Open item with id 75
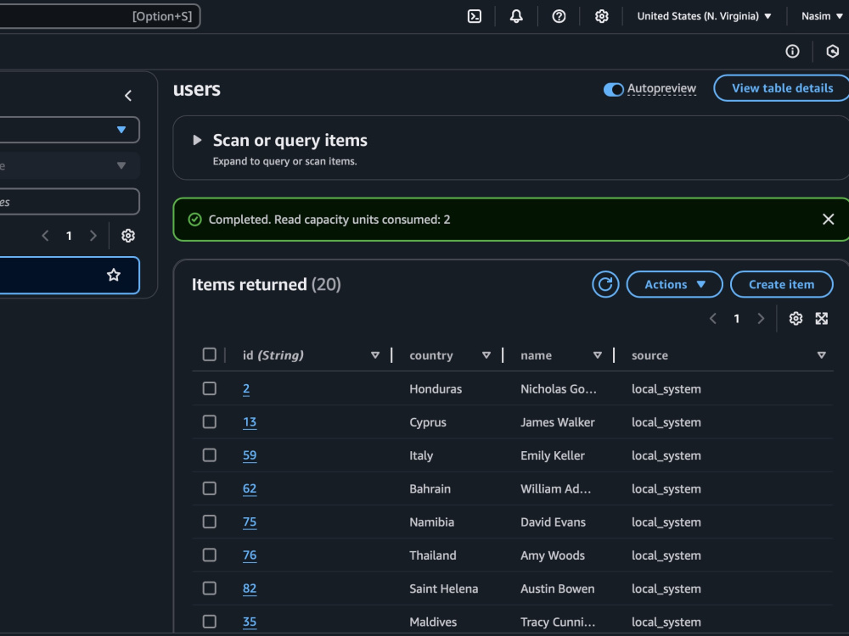 250,522
